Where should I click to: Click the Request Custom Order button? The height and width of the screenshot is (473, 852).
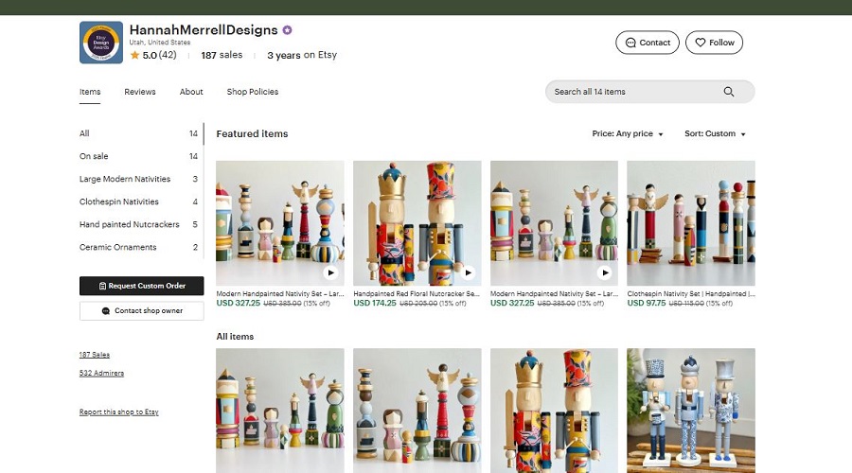coord(141,286)
